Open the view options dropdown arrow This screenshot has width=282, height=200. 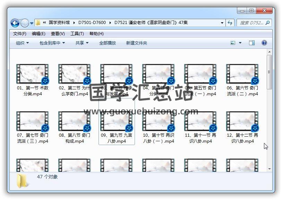[x=240, y=43]
